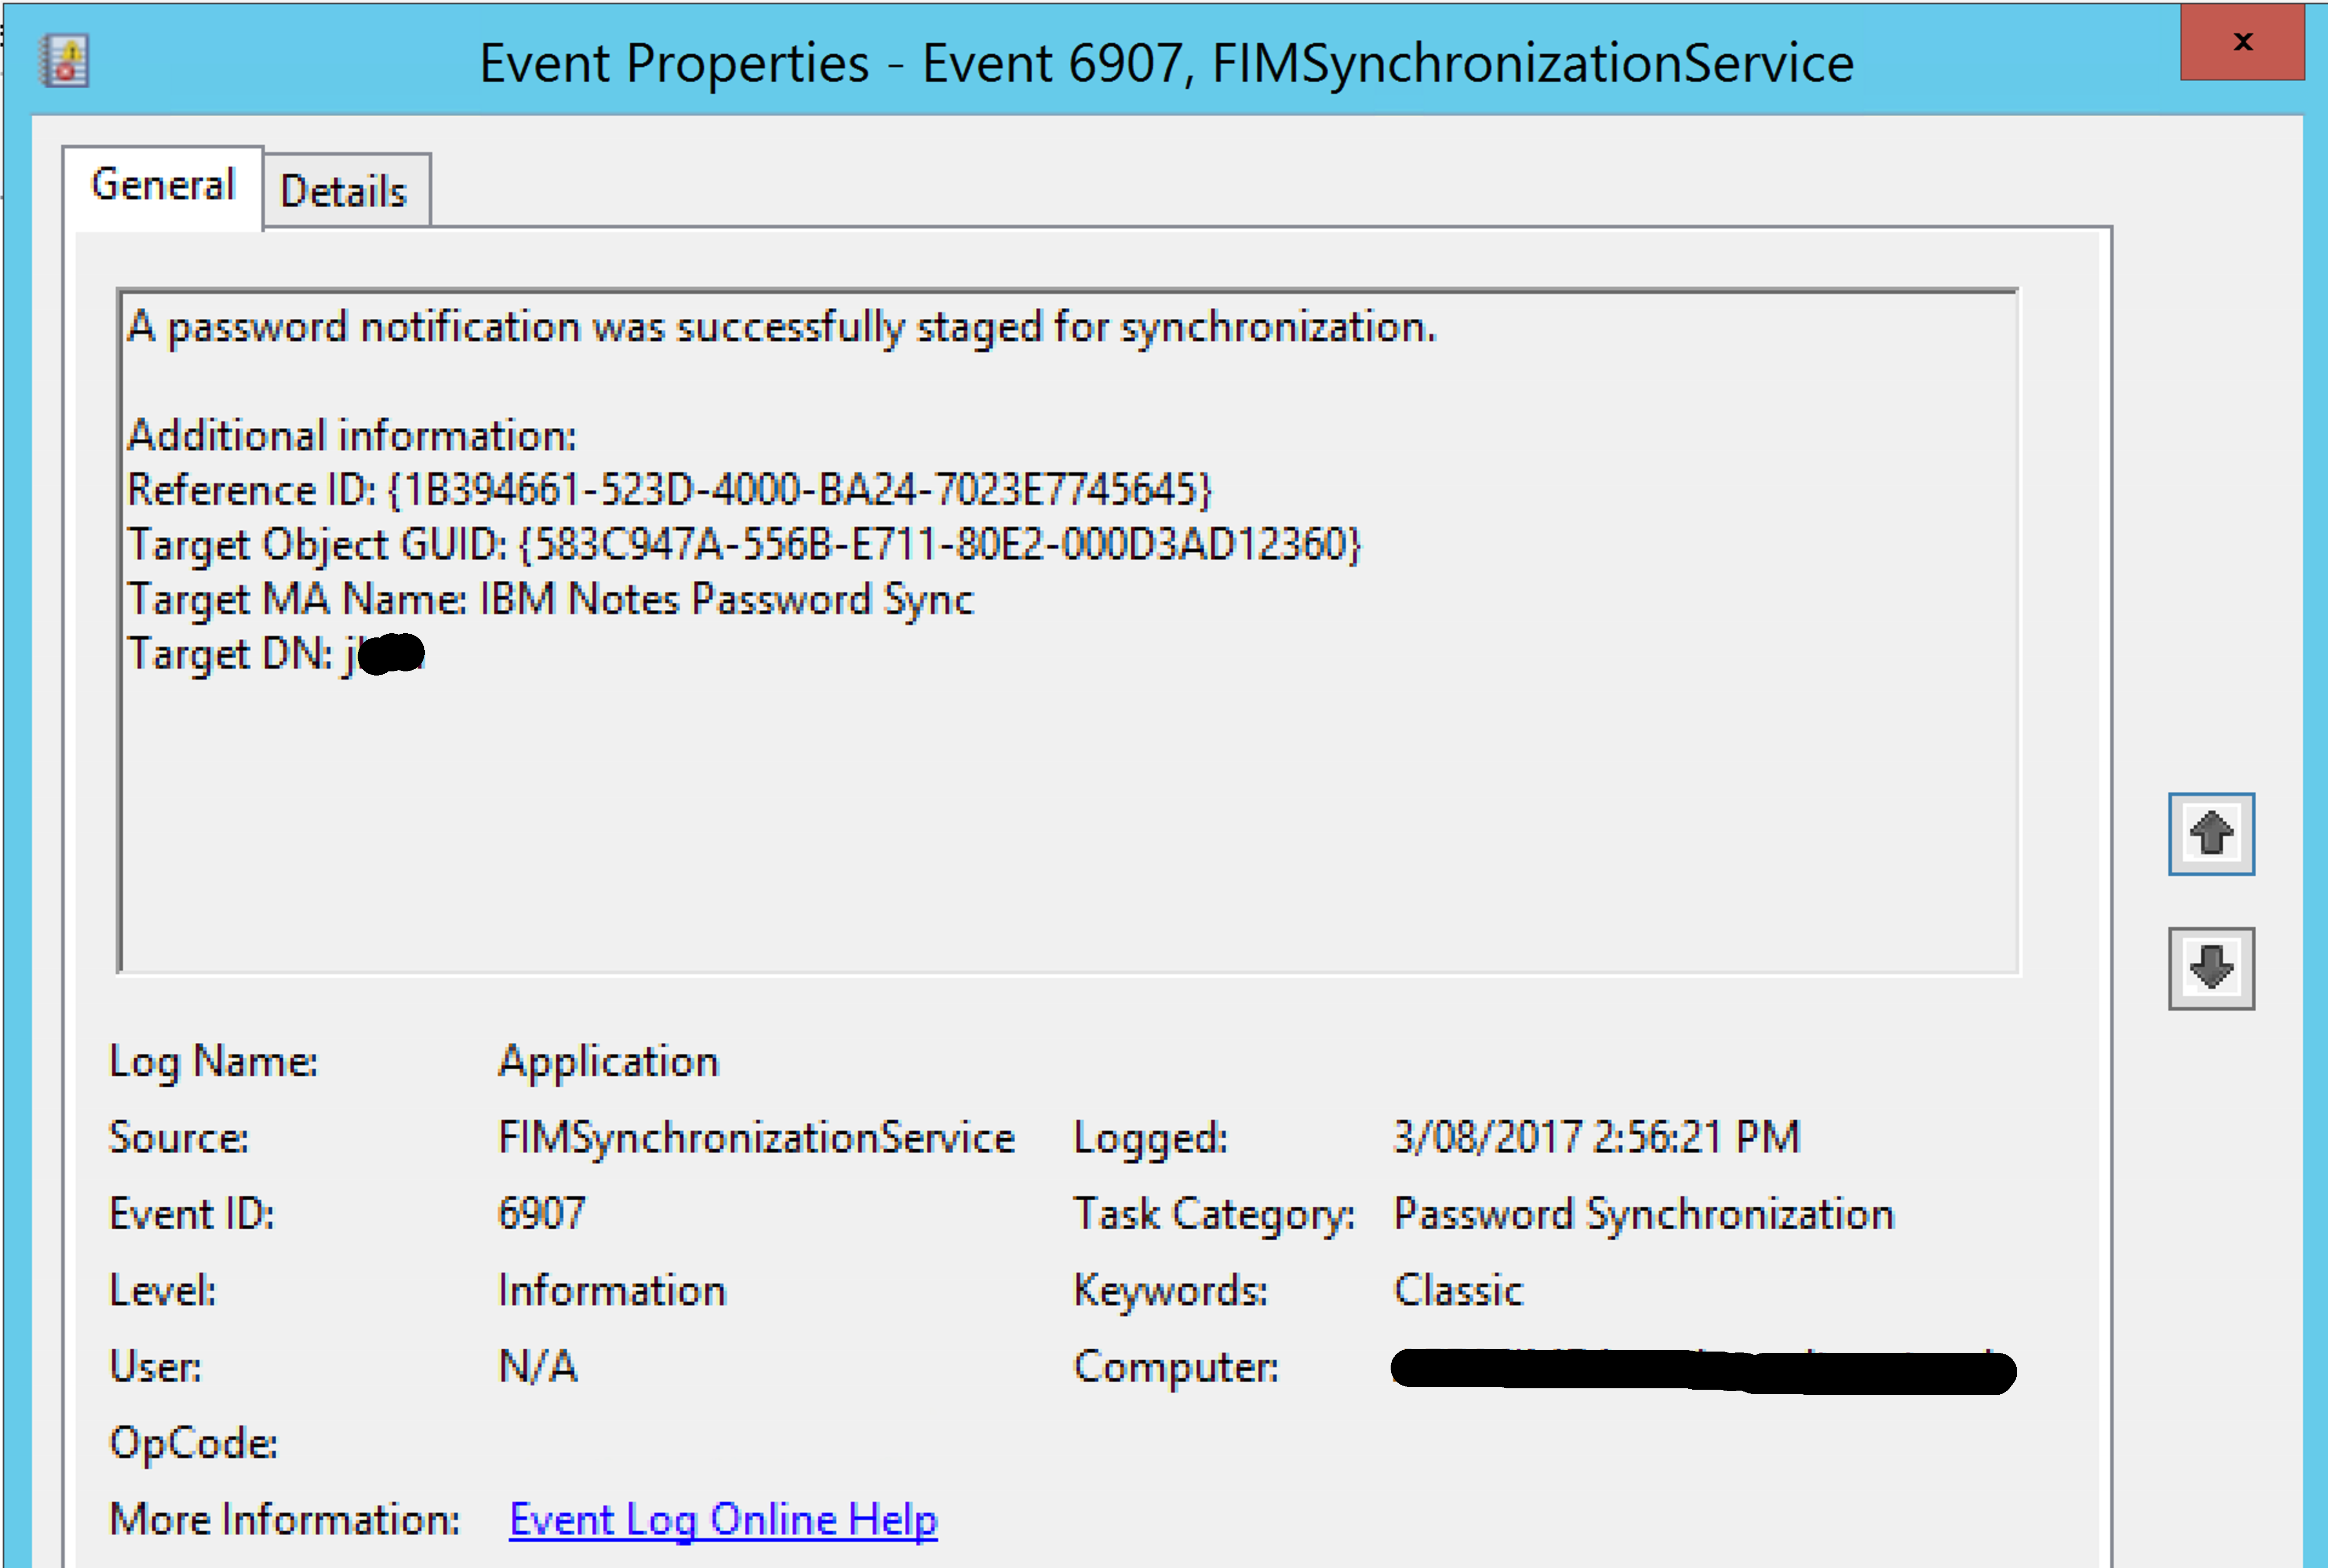Switch to the Details tab

click(344, 191)
